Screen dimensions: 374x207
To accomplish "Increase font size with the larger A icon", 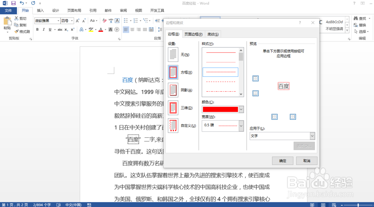I will (x=77, y=21).
